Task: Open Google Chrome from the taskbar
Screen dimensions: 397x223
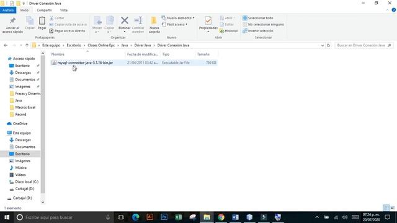Action: 221,217
